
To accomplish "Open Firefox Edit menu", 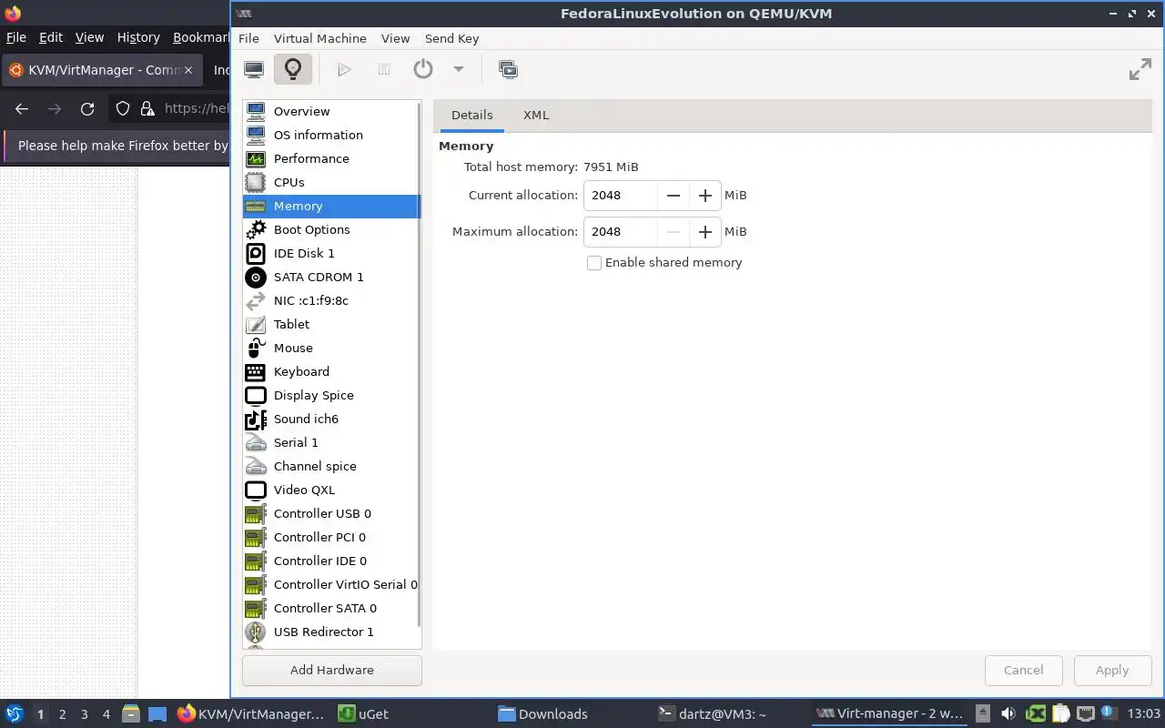I will [x=51, y=37].
